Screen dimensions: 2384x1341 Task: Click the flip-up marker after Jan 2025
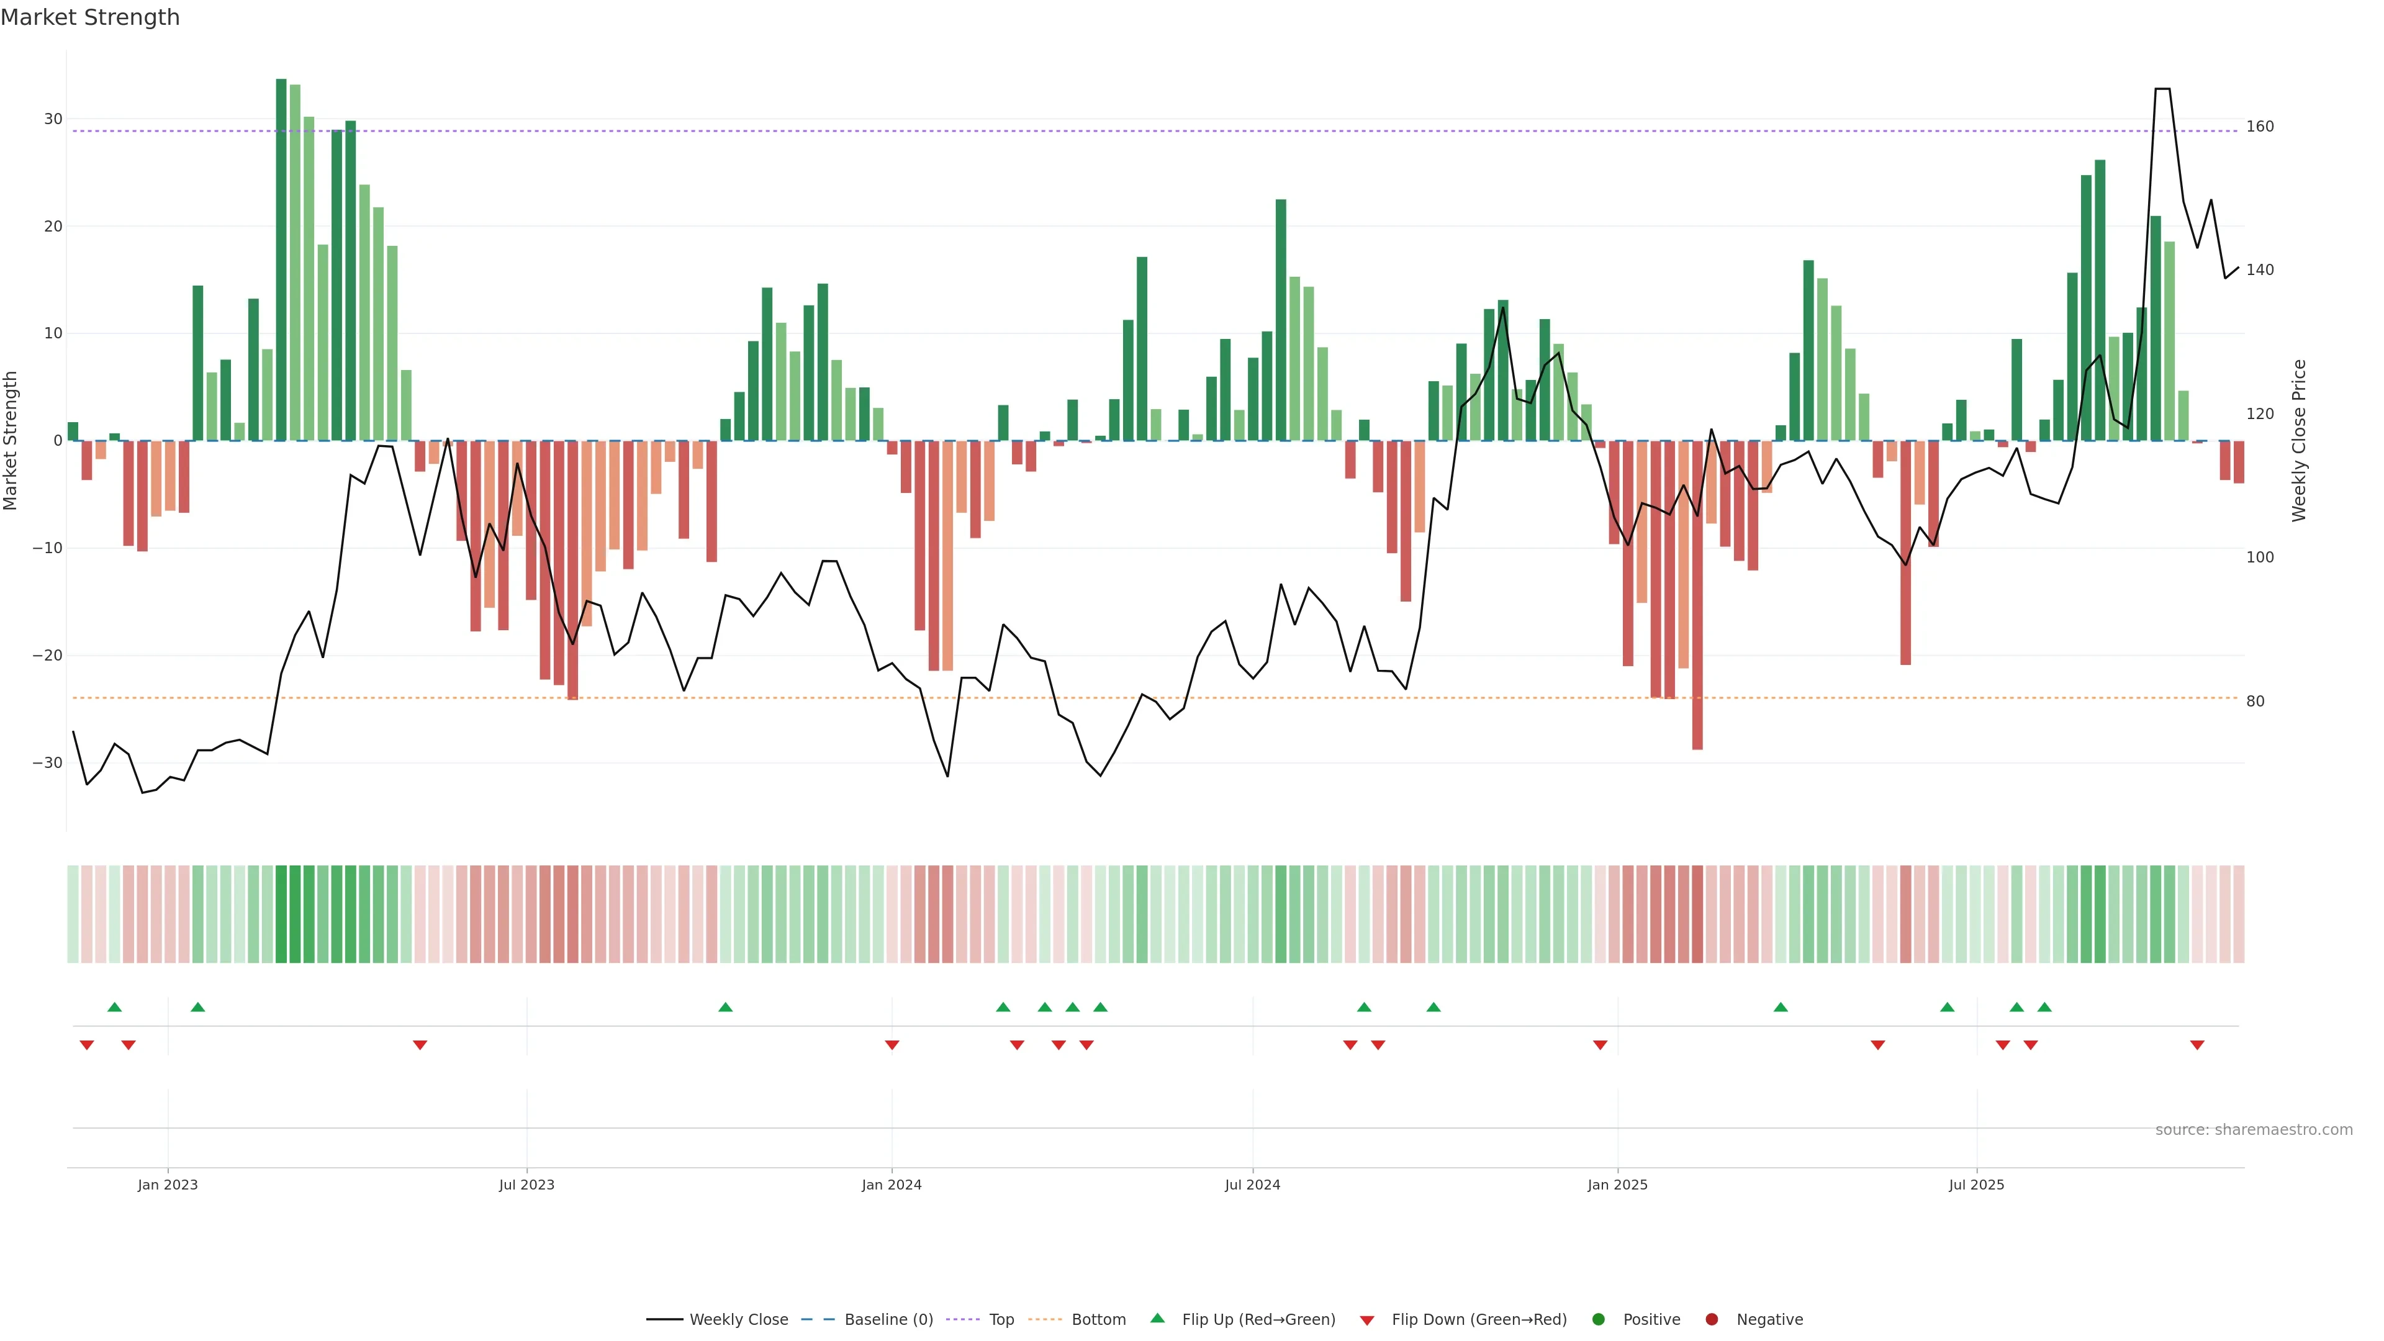[x=1781, y=1007]
